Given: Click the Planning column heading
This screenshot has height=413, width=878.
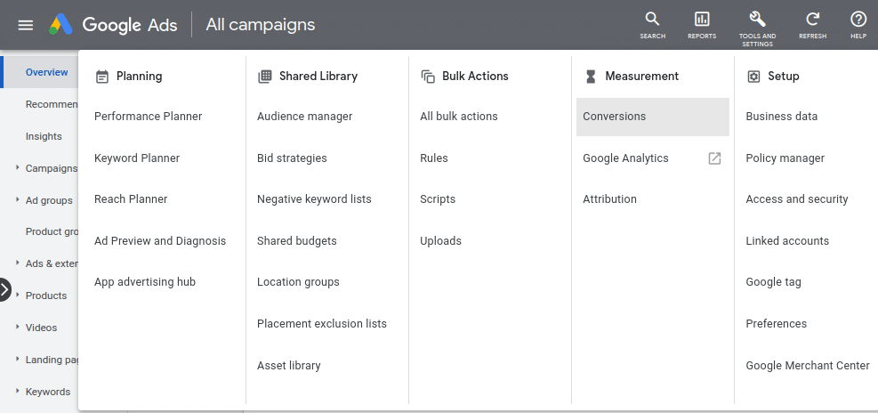Looking at the screenshot, I should (140, 77).
